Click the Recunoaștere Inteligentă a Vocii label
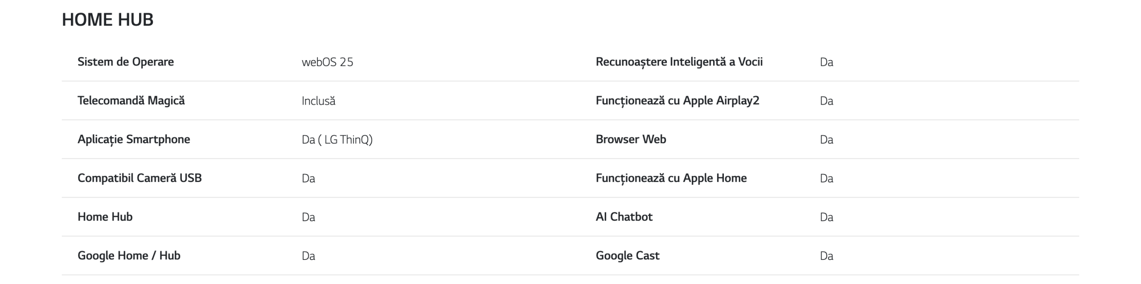The height and width of the screenshot is (284, 1141). (x=679, y=62)
